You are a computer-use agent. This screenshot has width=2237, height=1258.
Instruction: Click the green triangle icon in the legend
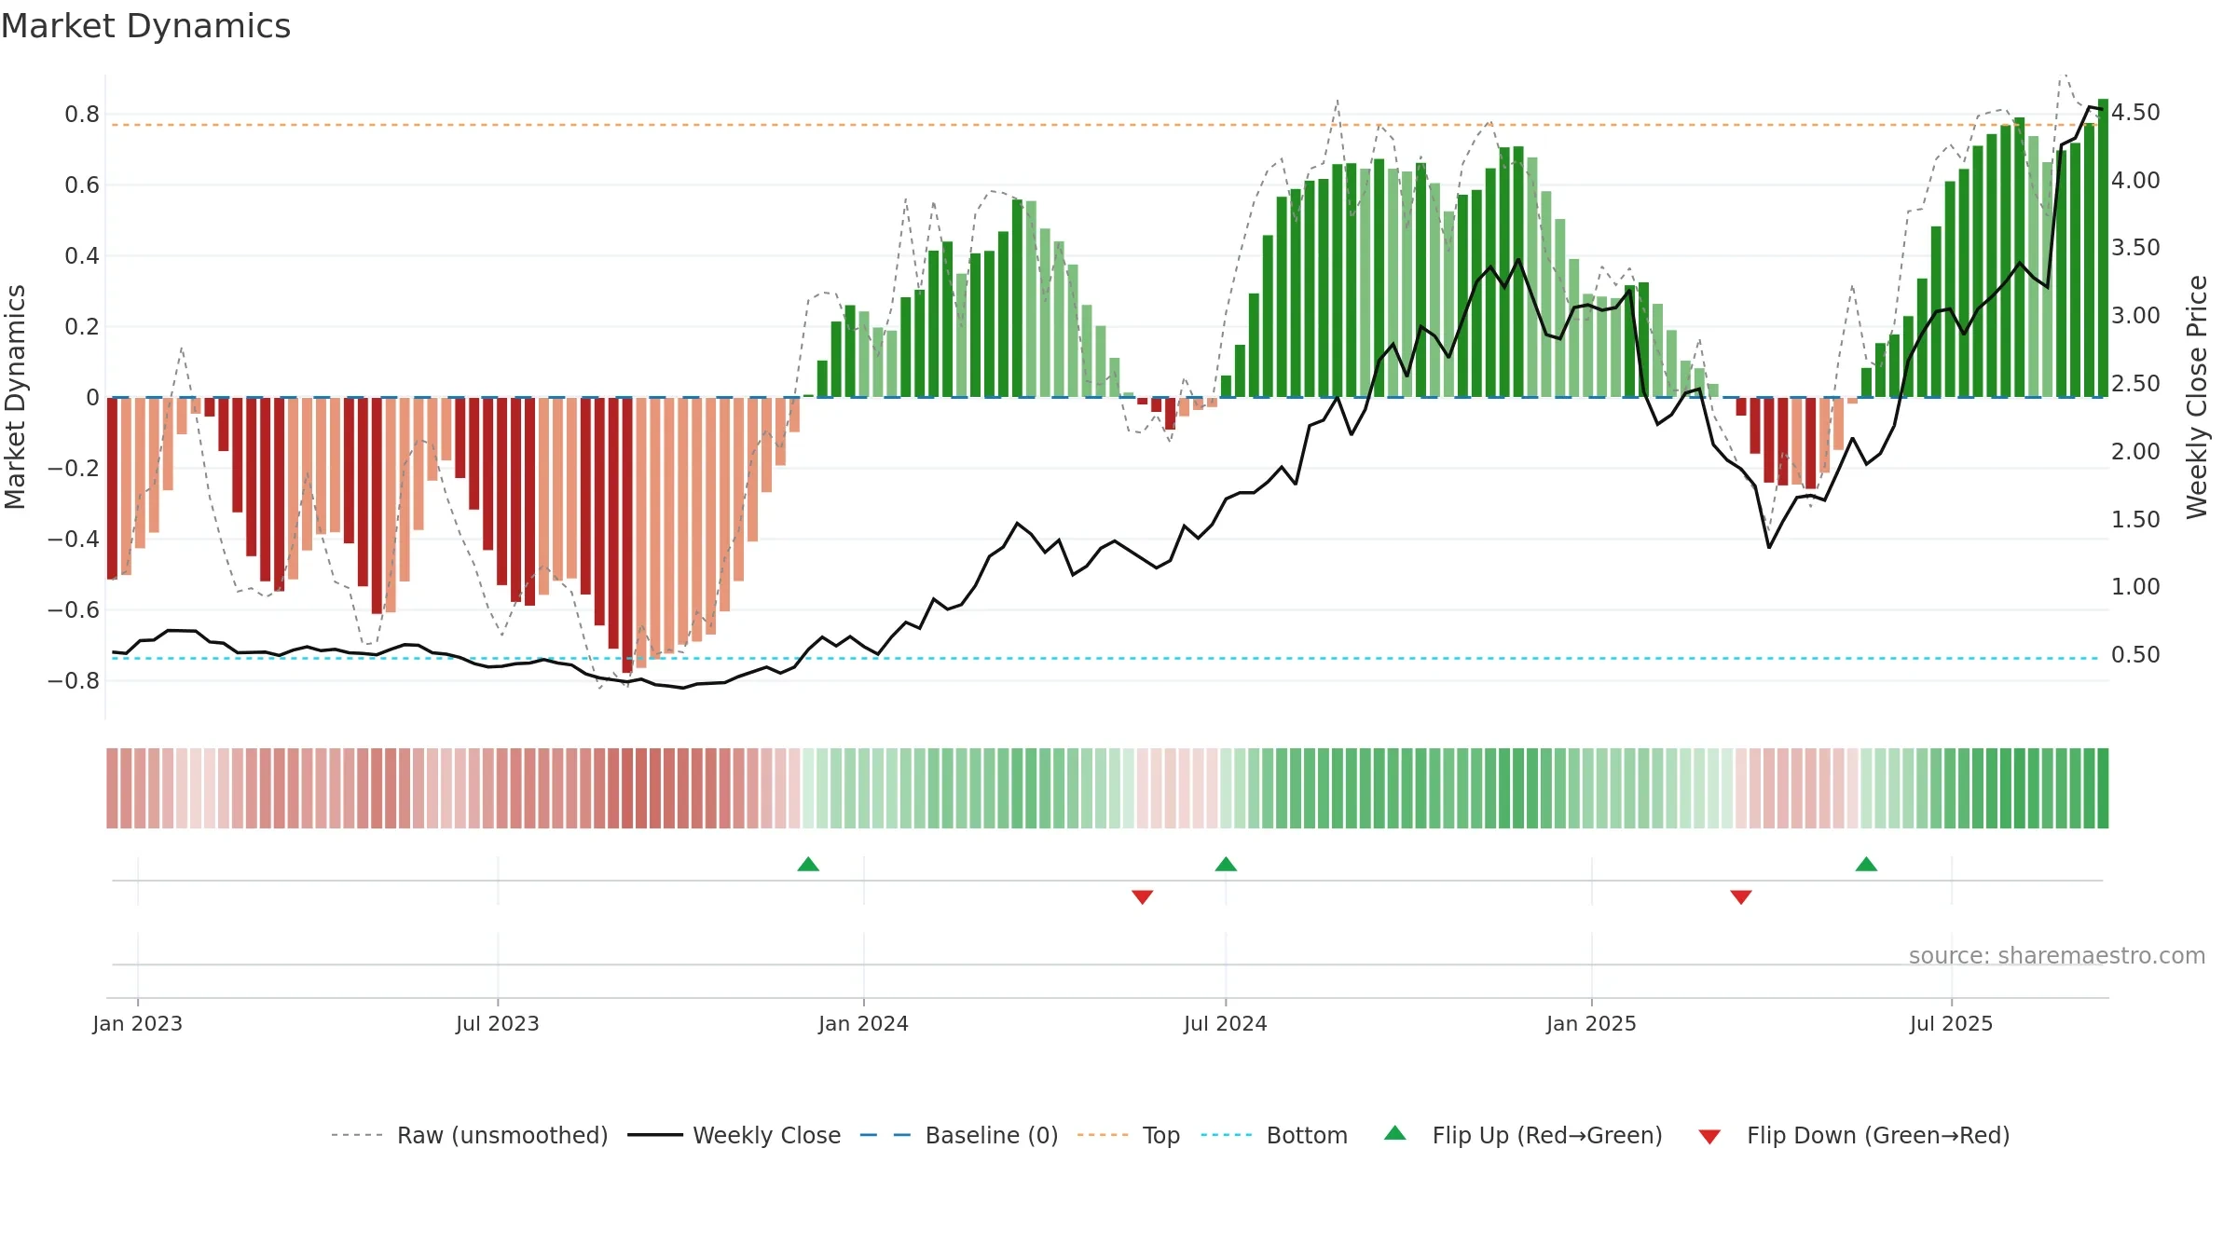[1395, 1133]
